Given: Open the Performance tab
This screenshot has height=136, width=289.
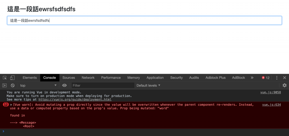Looking at the screenshot, I should click(x=111, y=78).
